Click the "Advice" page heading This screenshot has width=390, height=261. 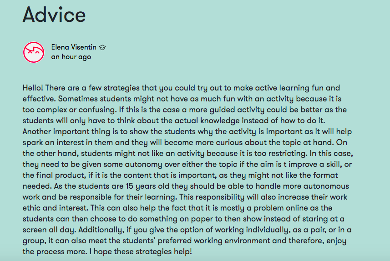click(54, 15)
